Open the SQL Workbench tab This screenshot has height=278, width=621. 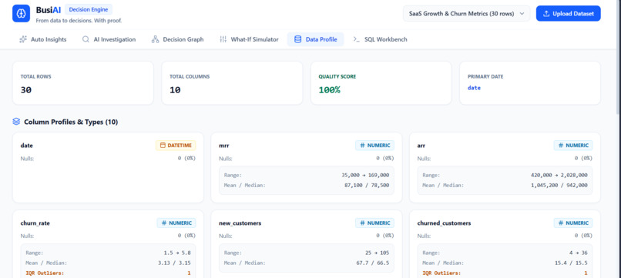(x=380, y=39)
